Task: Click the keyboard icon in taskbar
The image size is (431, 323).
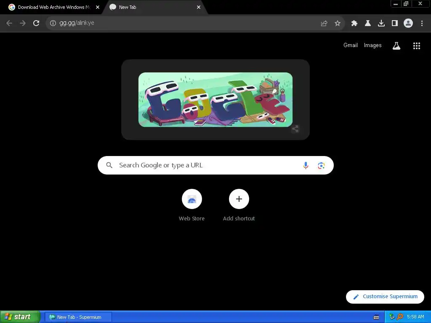Action: pos(376,317)
